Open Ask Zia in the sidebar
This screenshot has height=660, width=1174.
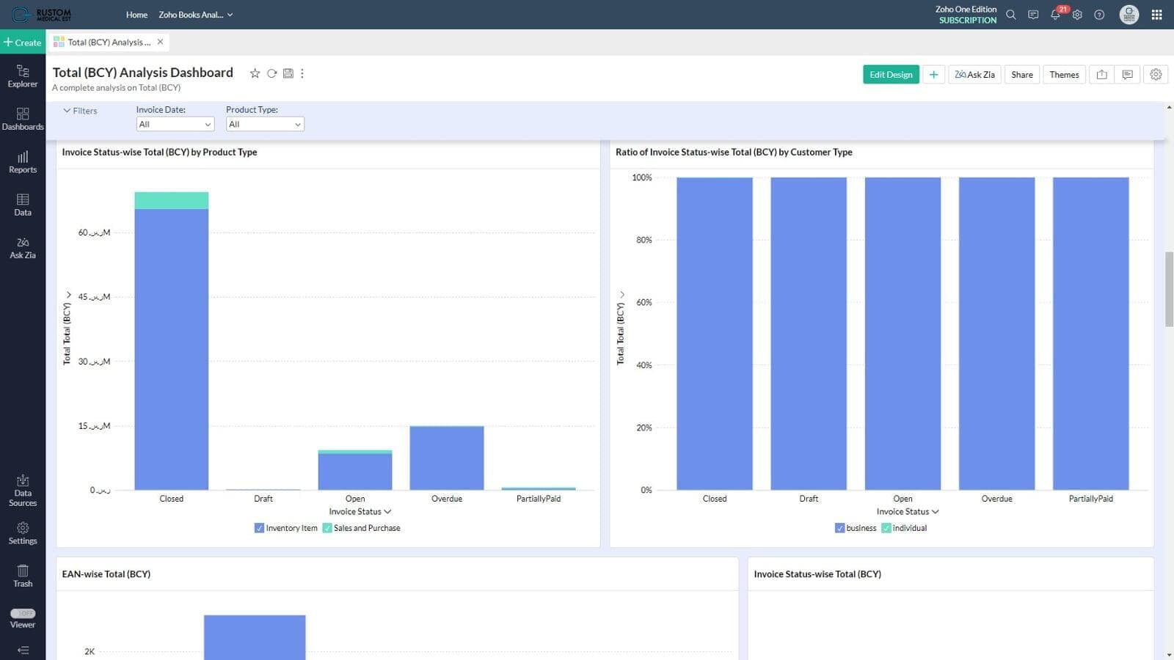click(x=23, y=248)
